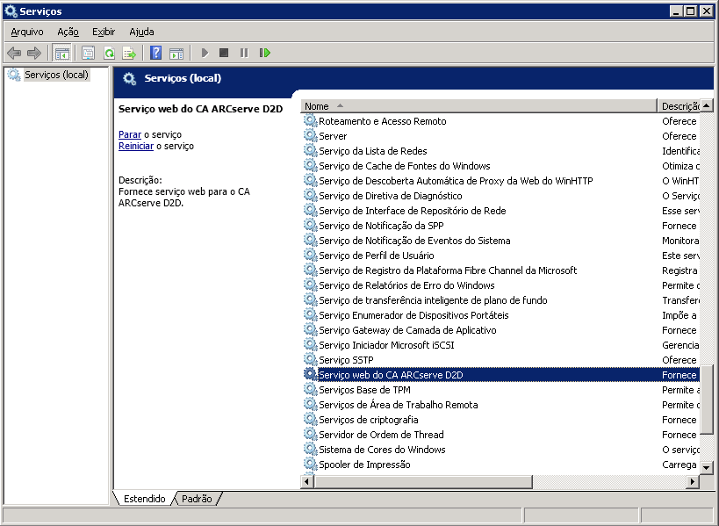Image resolution: width=719 pixels, height=526 pixels.
Task: Click the Parar link to stop the service
Action: click(x=129, y=134)
